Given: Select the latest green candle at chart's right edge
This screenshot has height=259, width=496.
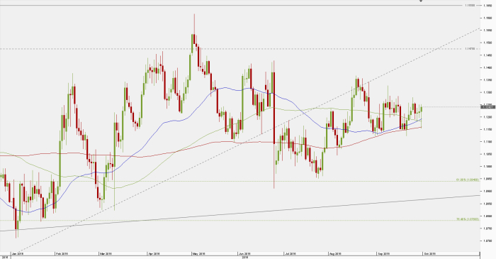Looking at the screenshot, I should point(422,110).
